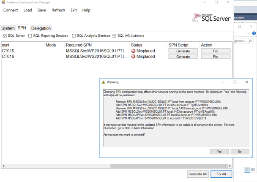The image size is (257, 182).
Task: Switch to large thumbnails view icon
Action: click(x=253, y=170)
